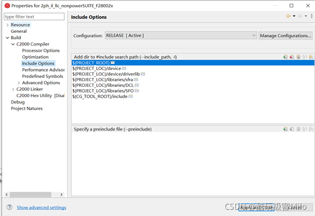Screen dimensions: 315x216
Task: Edit the selected include search path entry
Action: click(x=299, y=57)
